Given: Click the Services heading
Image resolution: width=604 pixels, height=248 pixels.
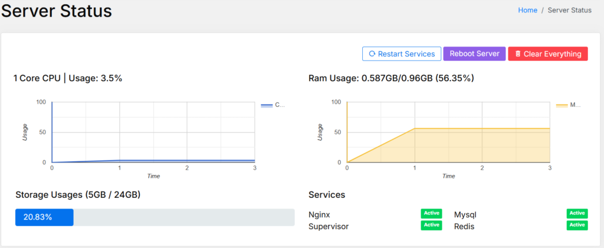Looking at the screenshot, I should pos(327,195).
